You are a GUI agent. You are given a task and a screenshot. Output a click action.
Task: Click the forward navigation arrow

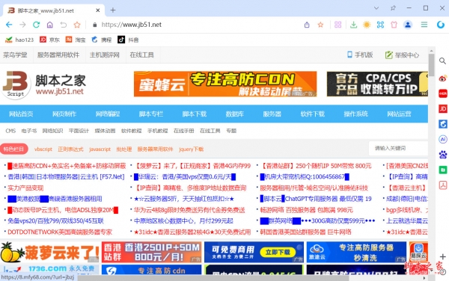click(x=22, y=25)
